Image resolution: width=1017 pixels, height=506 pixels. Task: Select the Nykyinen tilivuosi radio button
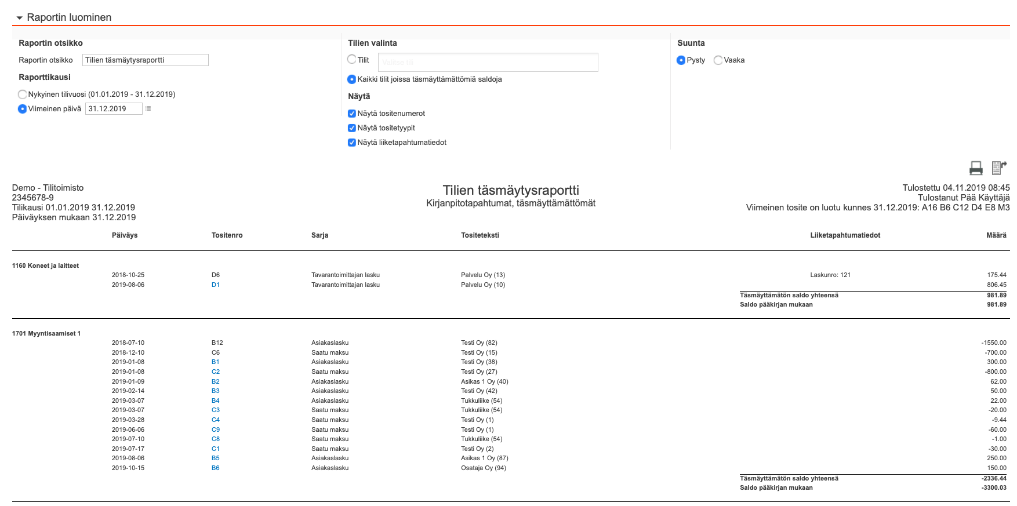click(x=23, y=94)
